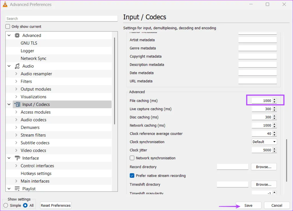This screenshot has height=211, width=293.
Task: Expand the Access modules tree node
Action: pyautogui.click(x=16, y=112)
